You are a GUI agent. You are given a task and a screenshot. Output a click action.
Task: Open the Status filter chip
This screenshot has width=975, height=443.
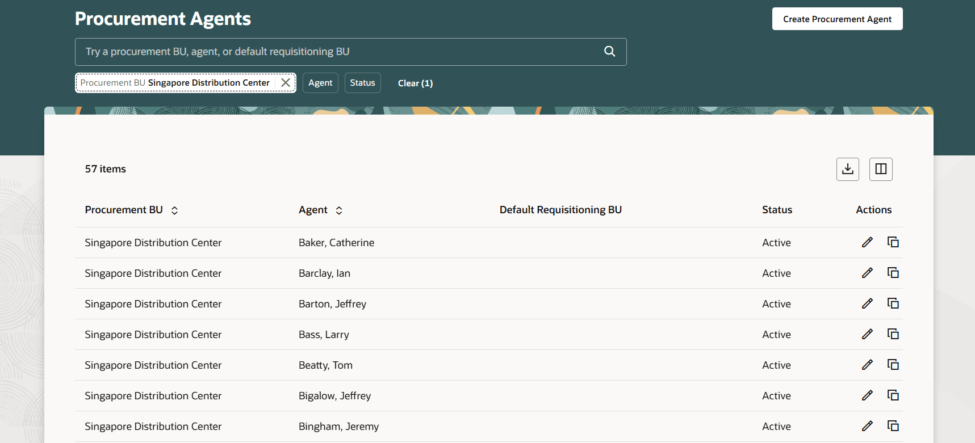pos(362,83)
